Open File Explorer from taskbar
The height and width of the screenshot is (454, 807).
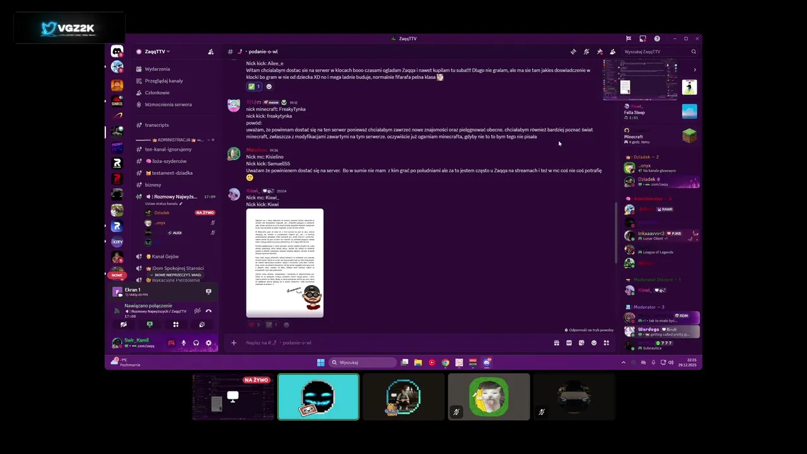418,363
